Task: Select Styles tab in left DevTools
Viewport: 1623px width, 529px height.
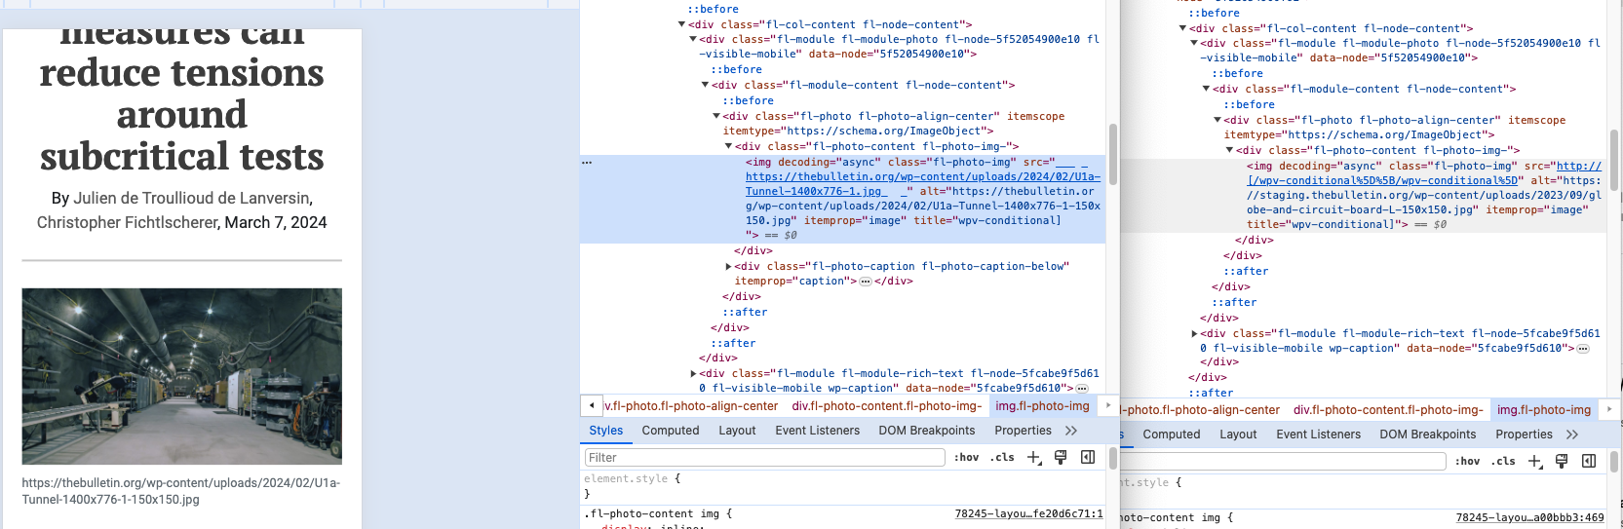Action: point(605,431)
